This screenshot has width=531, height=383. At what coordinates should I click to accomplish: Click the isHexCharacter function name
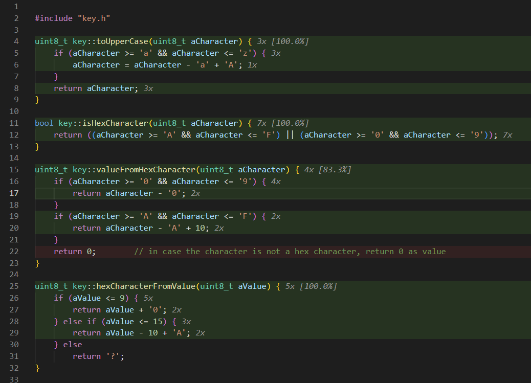point(116,123)
